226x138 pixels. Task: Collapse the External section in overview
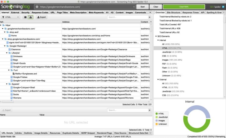158,79
